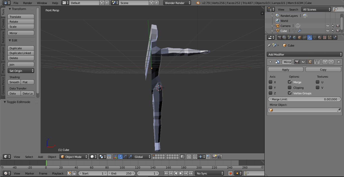Click the Smooth shading button
Viewport: 344px width, 177px height.
(x=14, y=82)
